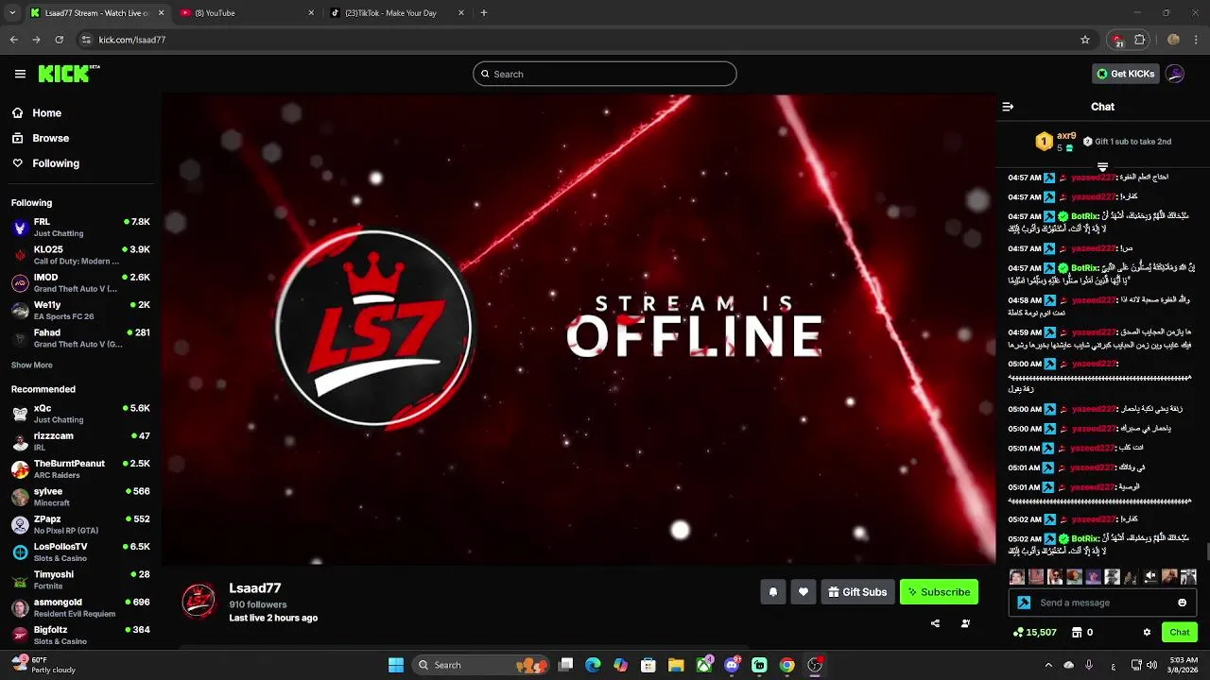
Task: Open browser extensions puzzle icon
Action: tap(1140, 40)
